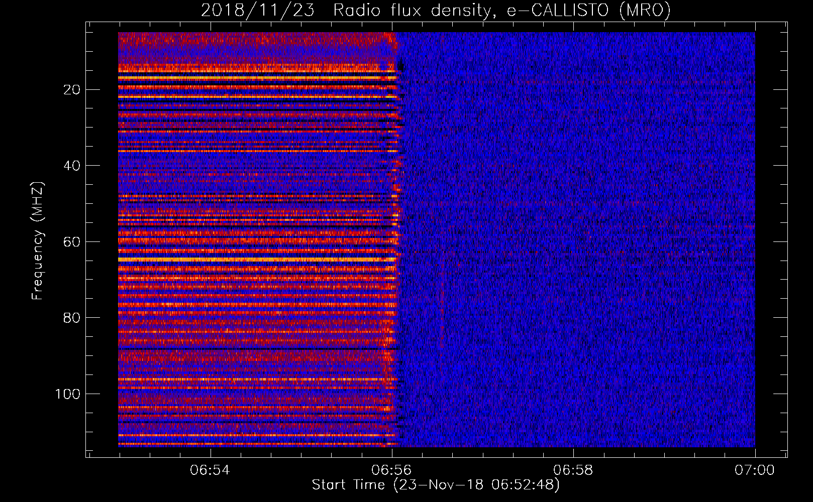813x502 pixels.
Task: Click the '06:54' time tick label
Action: (210, 470)
